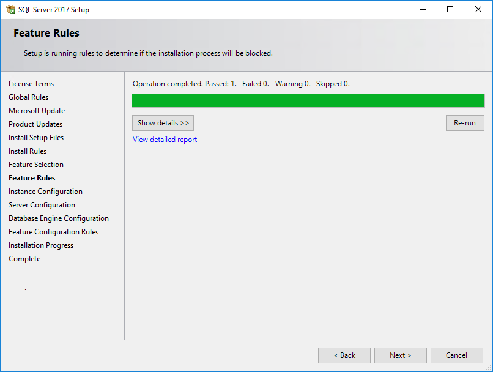Screen dimensions: 493x372
Task: Proceed with the Next button
Action: pos(400,355)
